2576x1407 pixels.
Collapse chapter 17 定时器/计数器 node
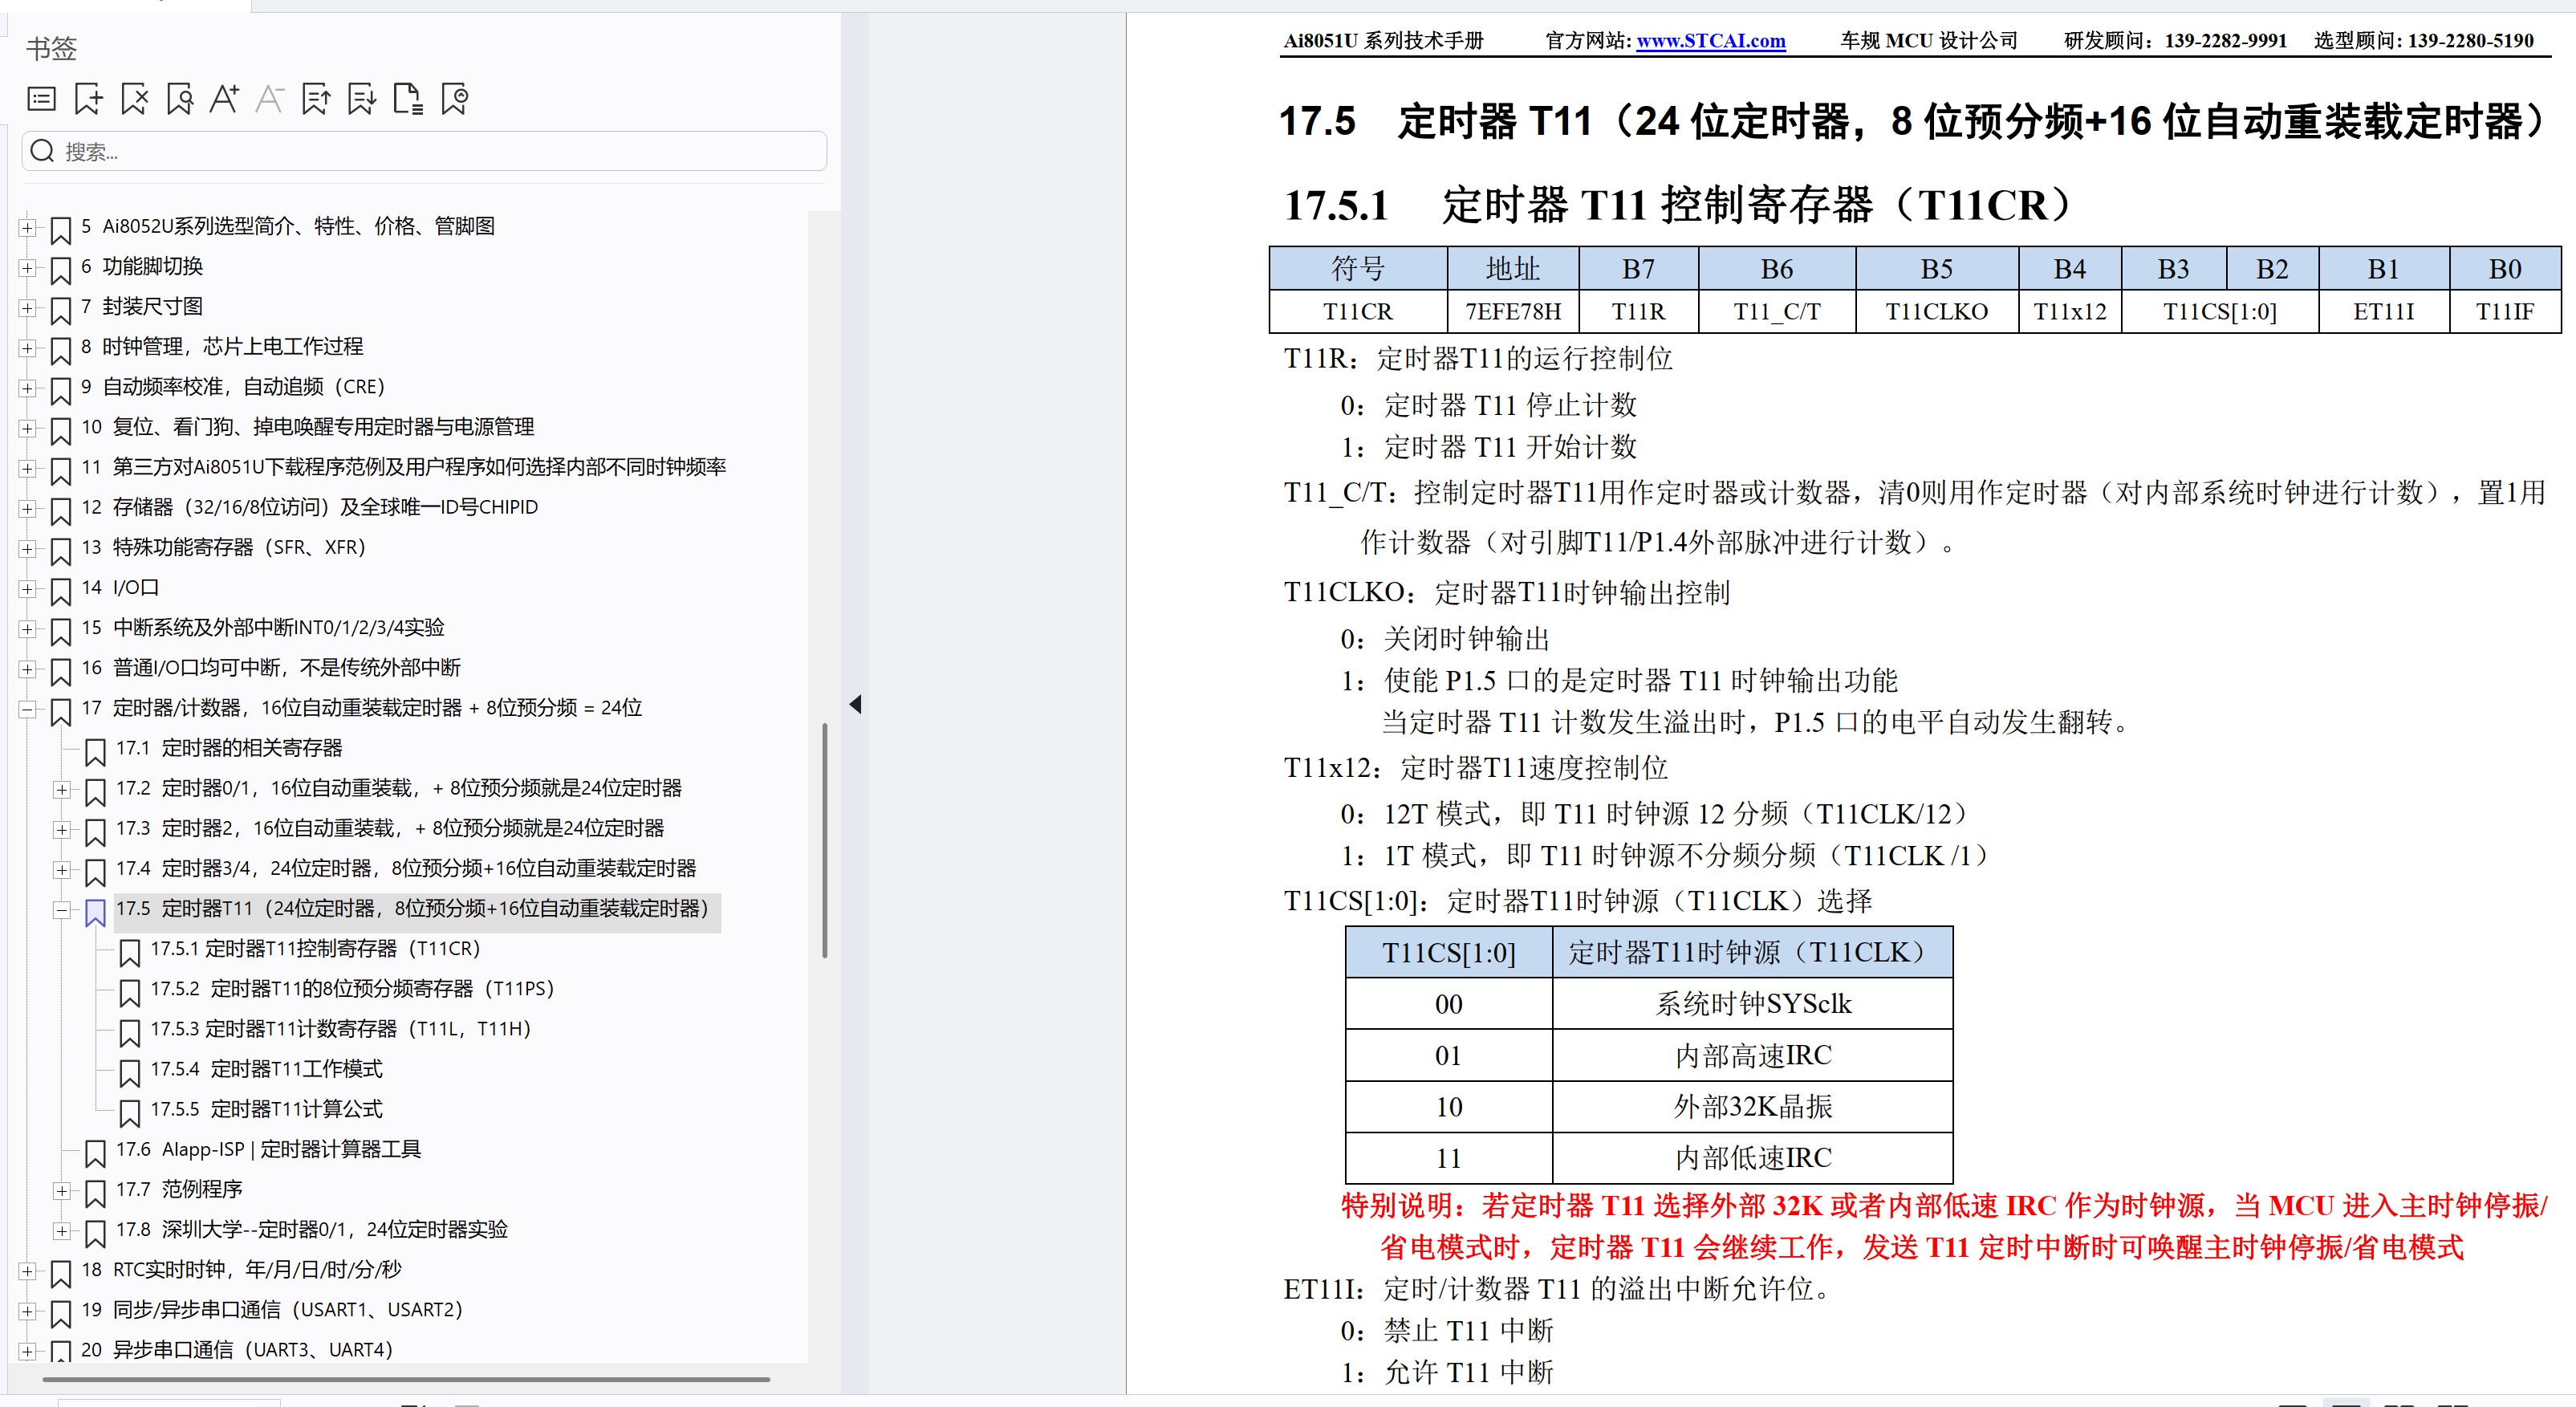[x=28, y=709]
